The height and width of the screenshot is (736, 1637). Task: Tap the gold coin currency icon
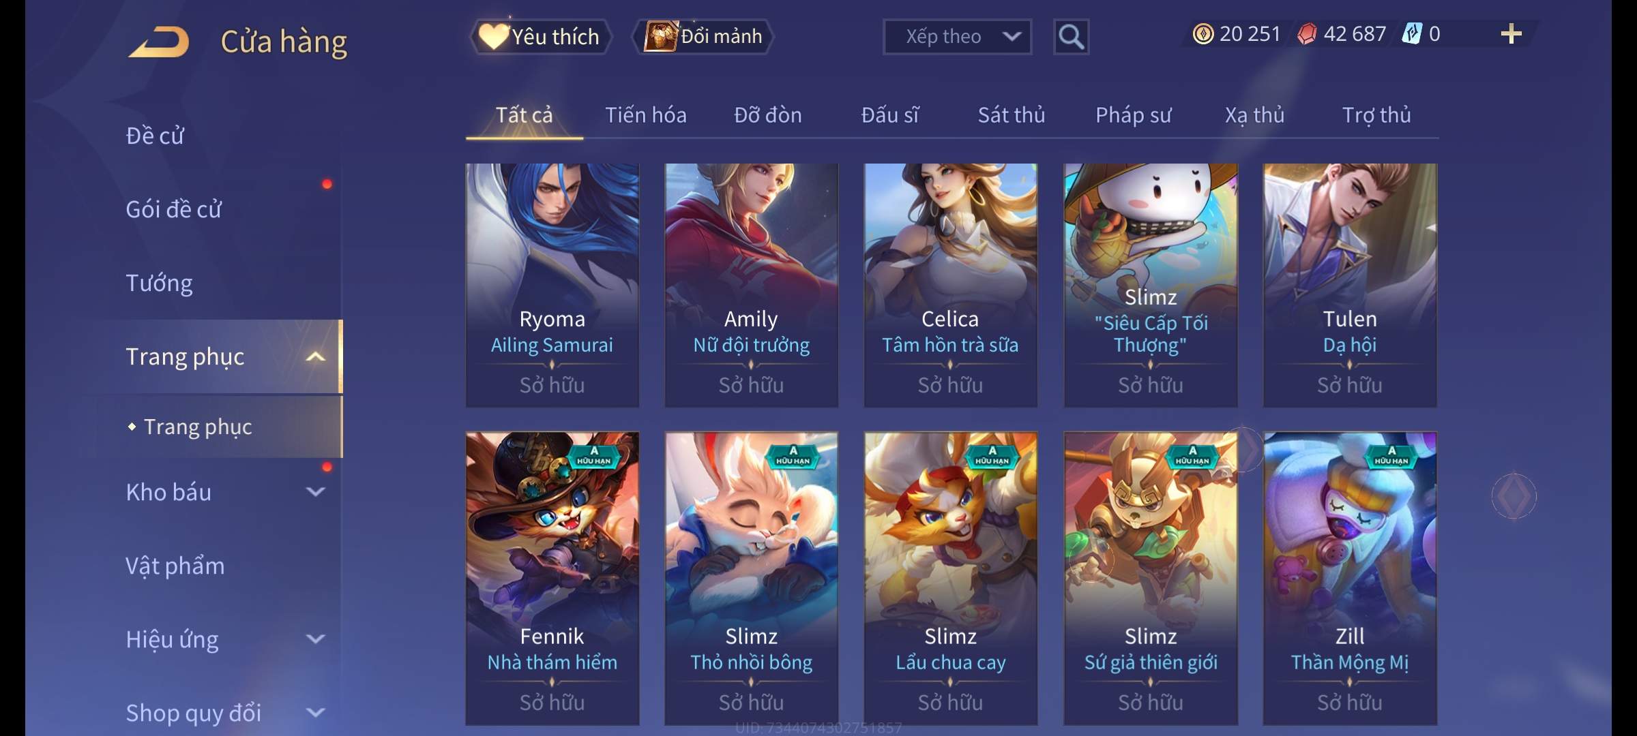(x=1203, y=34)
